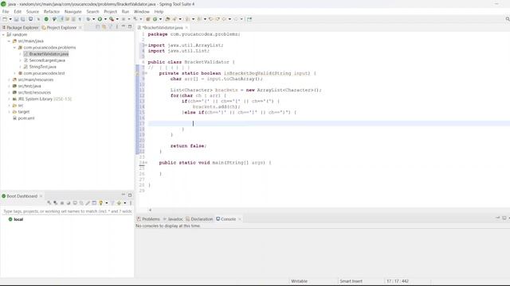Toggle Link with Editor in Package Explorer

point(104,27)
